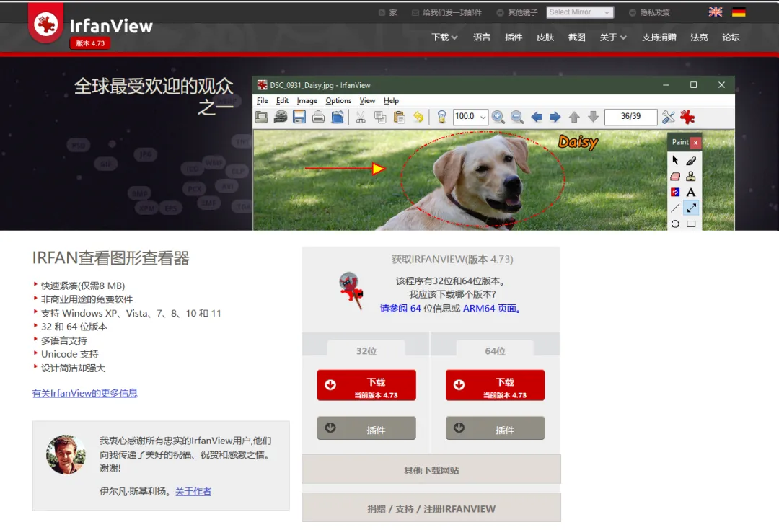The height and width of the screenshot is (530, 779).
Task: Click the Print toolbar icon
Action: (x=319, y=118)
